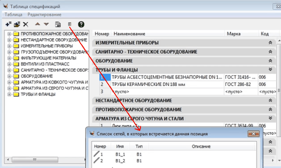Open the Таблица menu
The image size is (281, 168).
coord(13,15)
